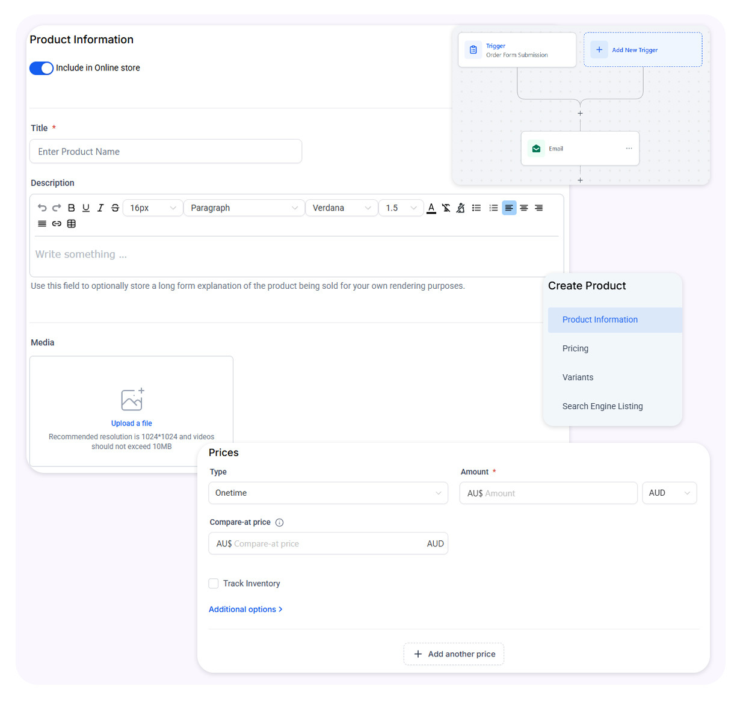Select Search Engine Listing menu item

(602, 406)
